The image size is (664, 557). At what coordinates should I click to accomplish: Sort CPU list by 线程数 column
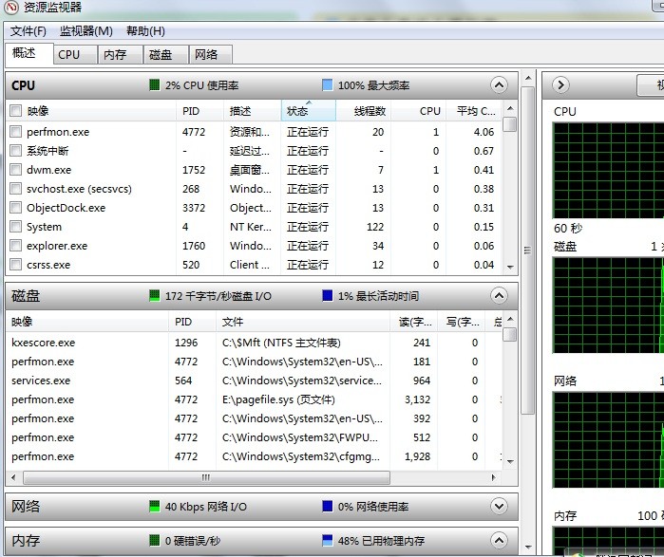pos(363,111)
